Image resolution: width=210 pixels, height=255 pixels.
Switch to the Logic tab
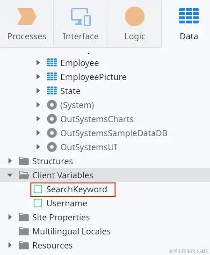(135, 23)
